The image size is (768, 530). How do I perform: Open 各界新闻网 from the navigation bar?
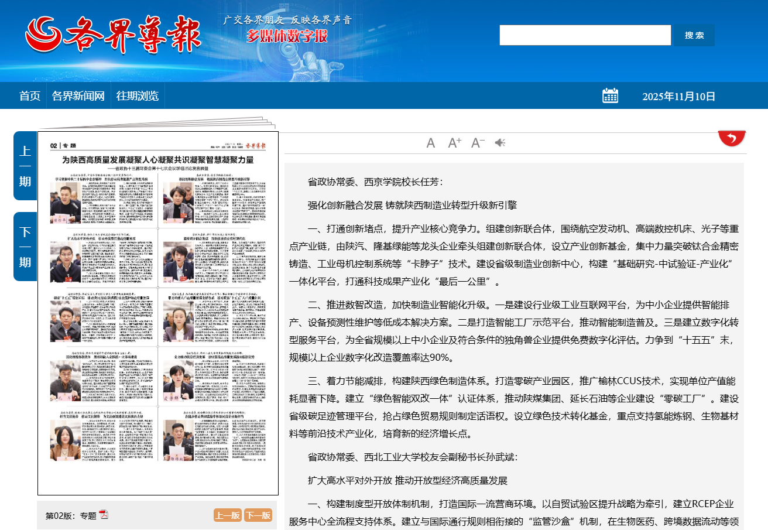(x=78, y=96)
